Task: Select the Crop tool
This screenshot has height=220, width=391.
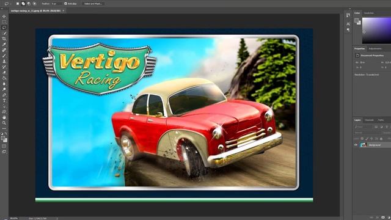Action: [4, 38]
